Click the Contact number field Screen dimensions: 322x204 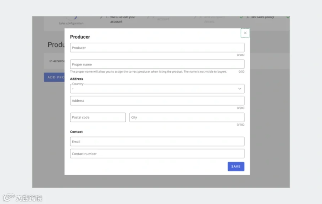click(x=157, y=154)
